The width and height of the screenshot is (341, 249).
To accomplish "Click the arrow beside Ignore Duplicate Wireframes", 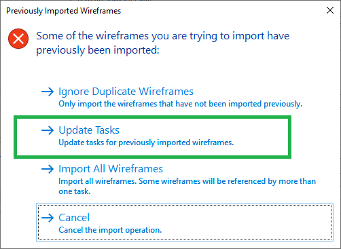I will pyautogui.click(x=48, y=92).
